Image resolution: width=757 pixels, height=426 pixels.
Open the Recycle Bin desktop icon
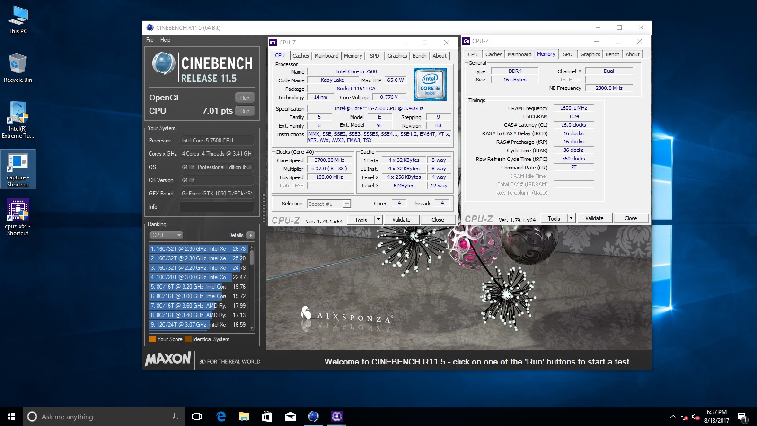coord(18,68)
